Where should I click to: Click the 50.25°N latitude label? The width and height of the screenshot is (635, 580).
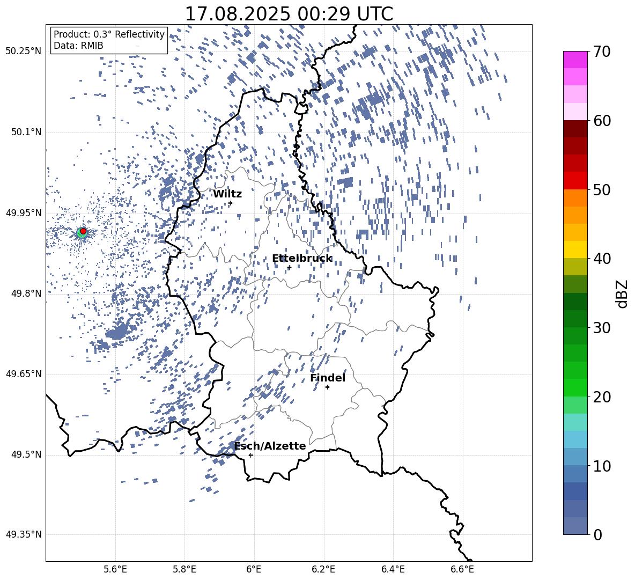24,52
